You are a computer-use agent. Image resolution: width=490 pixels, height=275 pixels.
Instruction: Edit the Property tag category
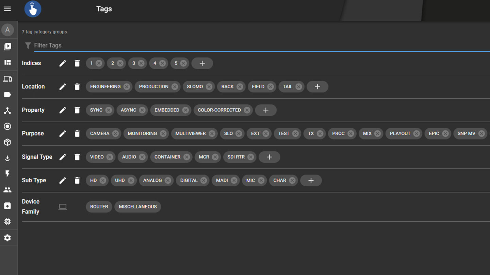[x=63, y=110]
